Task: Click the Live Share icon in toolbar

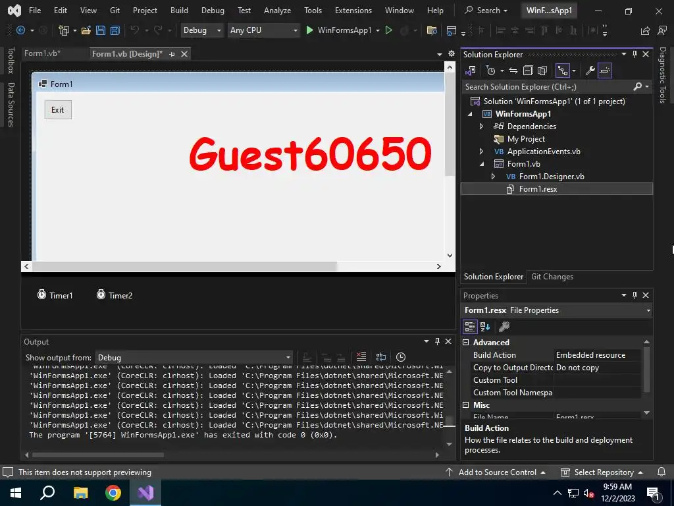Action: coord(645,30)
